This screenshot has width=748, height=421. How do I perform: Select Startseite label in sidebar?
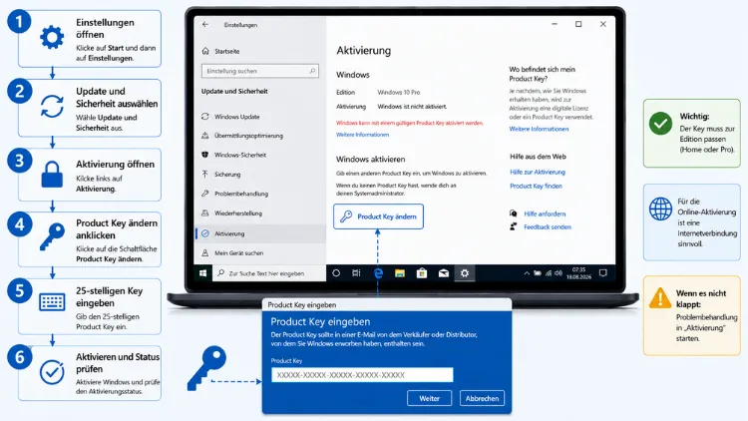click(227, 51)
